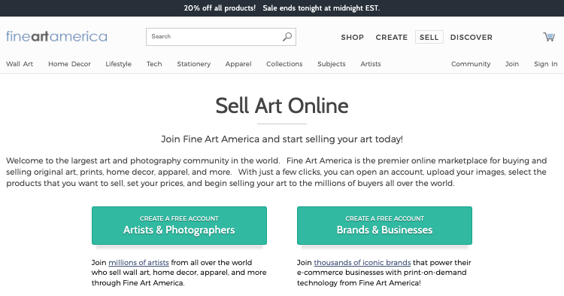Browse the Wall Art category
564x296 pixels.
click(x=20, y=64)
